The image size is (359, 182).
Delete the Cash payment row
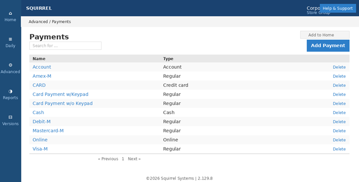pyautogui.click(x=339, y=113)
